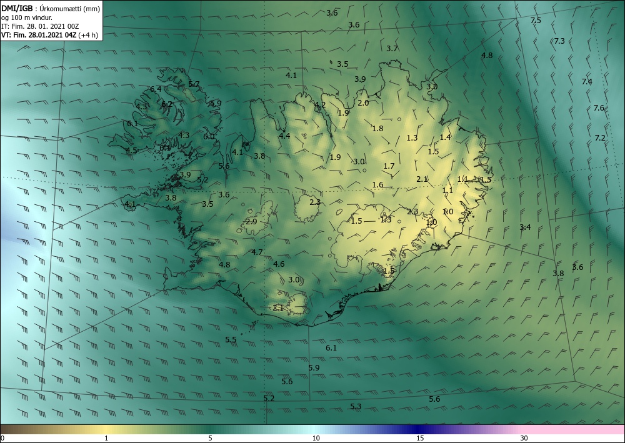Click the 1.4 value label

(x=445, y=137)
